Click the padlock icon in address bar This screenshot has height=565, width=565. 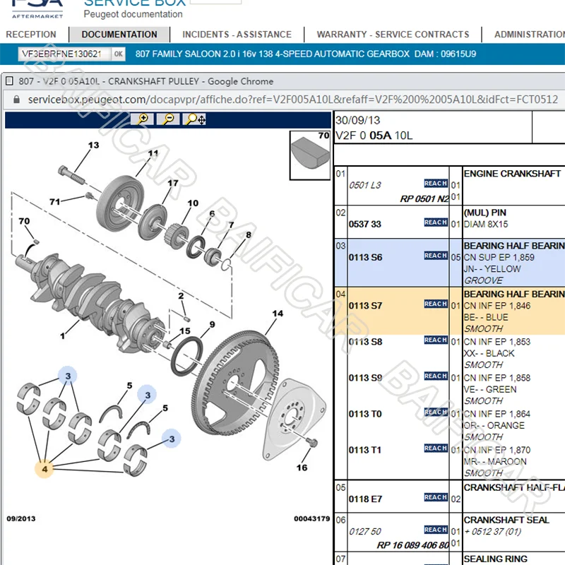tap(16, 100)
